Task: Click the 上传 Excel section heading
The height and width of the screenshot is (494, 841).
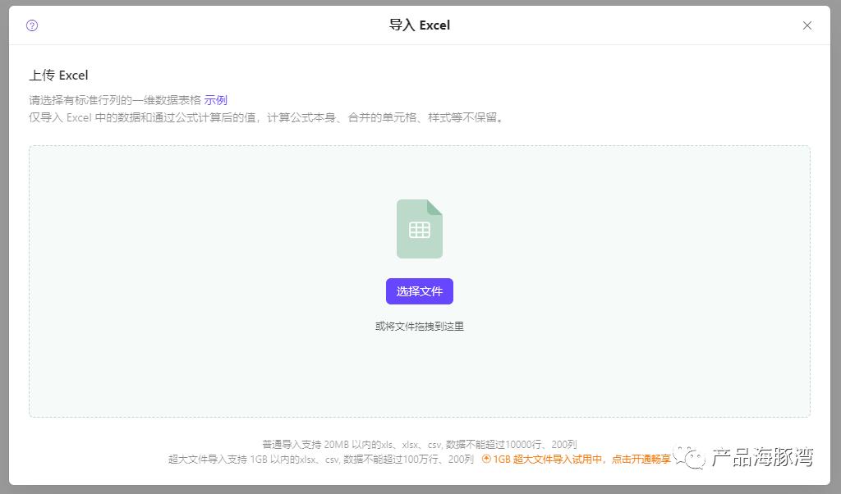Action: coord(57,75)
